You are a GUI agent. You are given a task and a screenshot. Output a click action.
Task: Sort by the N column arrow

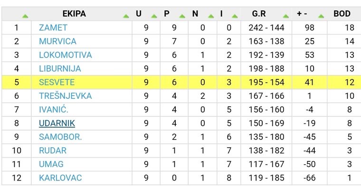click(x=211, y=16)
